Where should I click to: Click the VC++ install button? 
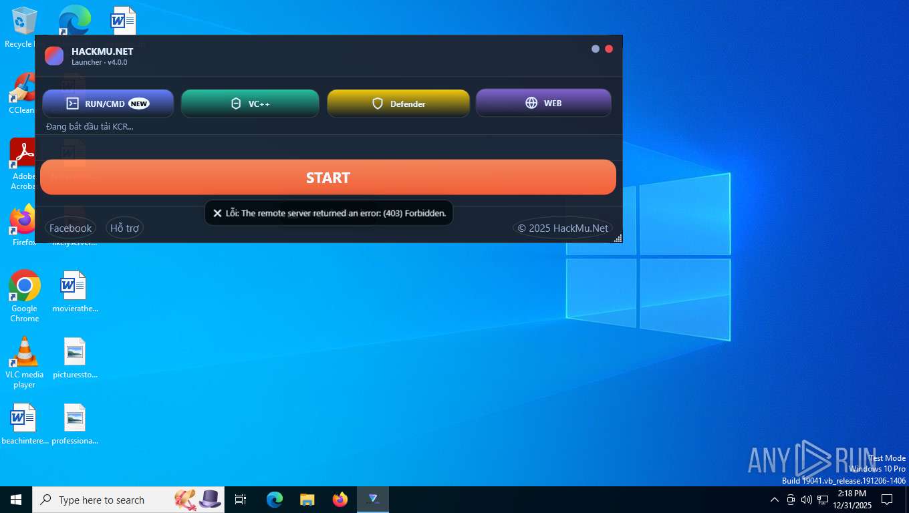(250, 104)
